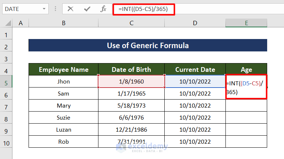Click the cell with Luzan's name
Screen dimensions: 284x159
[x=64, y=129]
